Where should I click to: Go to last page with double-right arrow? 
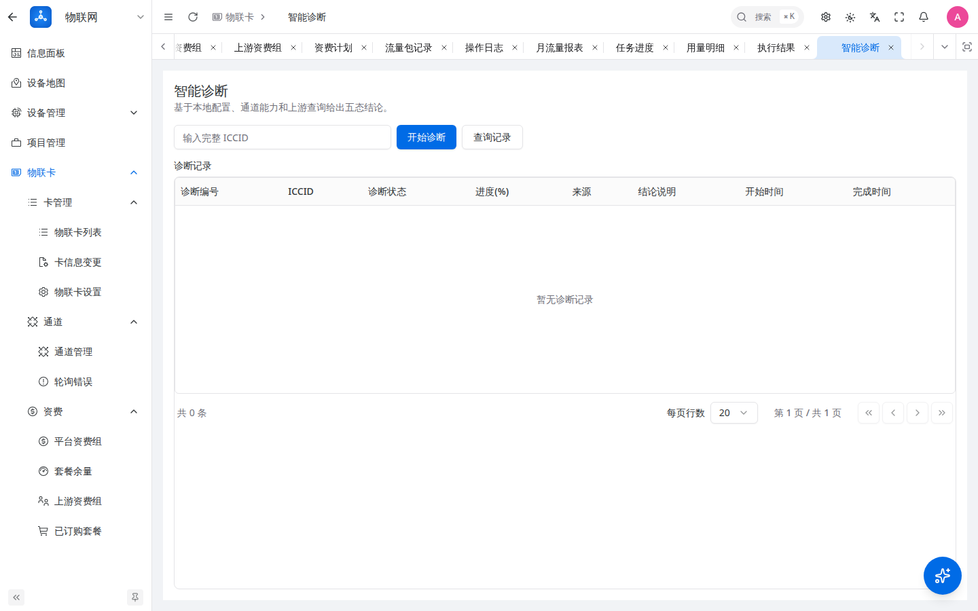pos(942,413)
